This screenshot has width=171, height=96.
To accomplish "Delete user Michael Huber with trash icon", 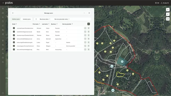I will click(x=88, y=28).
